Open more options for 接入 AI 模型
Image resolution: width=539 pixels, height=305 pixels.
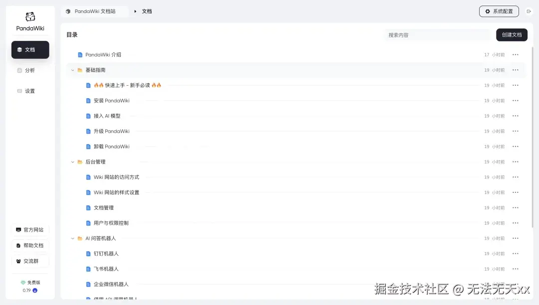(515, 116)
